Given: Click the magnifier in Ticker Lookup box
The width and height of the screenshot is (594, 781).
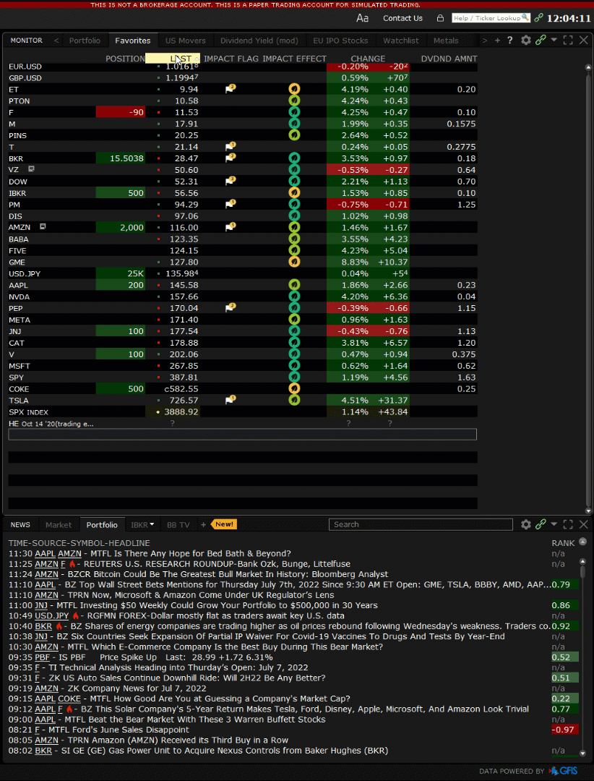Looking at the screenshot, I should coord(525,17).
